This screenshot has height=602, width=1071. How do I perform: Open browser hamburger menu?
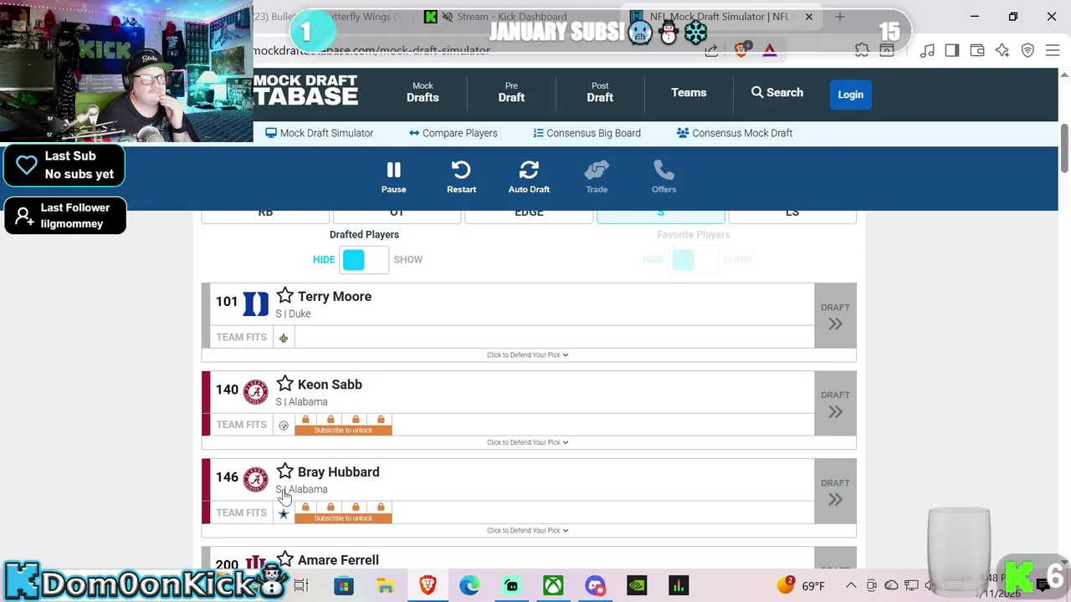pyautogui.click(x=1053, y=51)
